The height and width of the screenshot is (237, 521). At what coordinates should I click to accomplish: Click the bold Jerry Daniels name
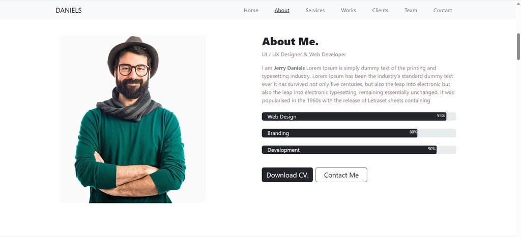[x=289, y=68]
